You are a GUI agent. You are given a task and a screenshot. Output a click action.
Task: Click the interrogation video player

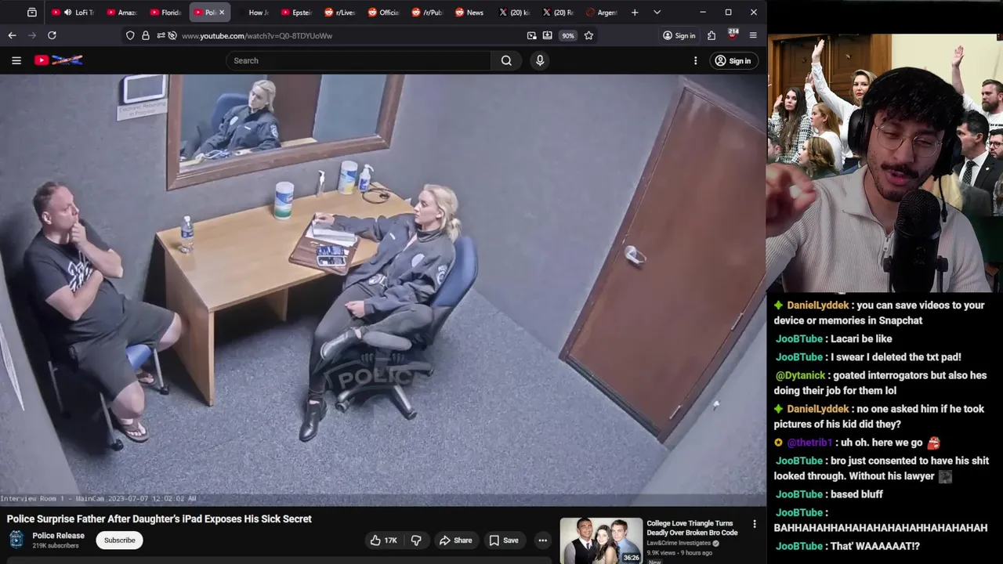pos(382,290)
